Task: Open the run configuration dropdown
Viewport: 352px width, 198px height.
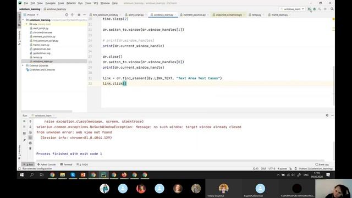Action: (293, 9)
